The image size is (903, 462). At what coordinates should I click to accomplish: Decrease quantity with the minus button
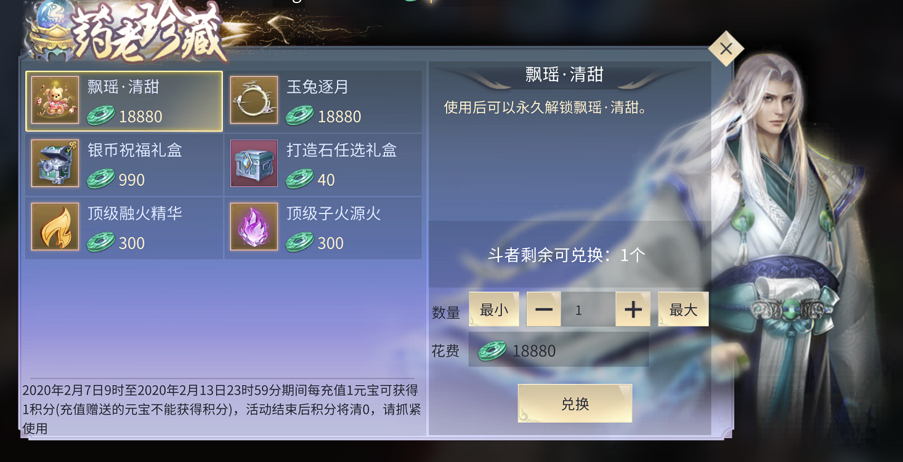point(544,309)
